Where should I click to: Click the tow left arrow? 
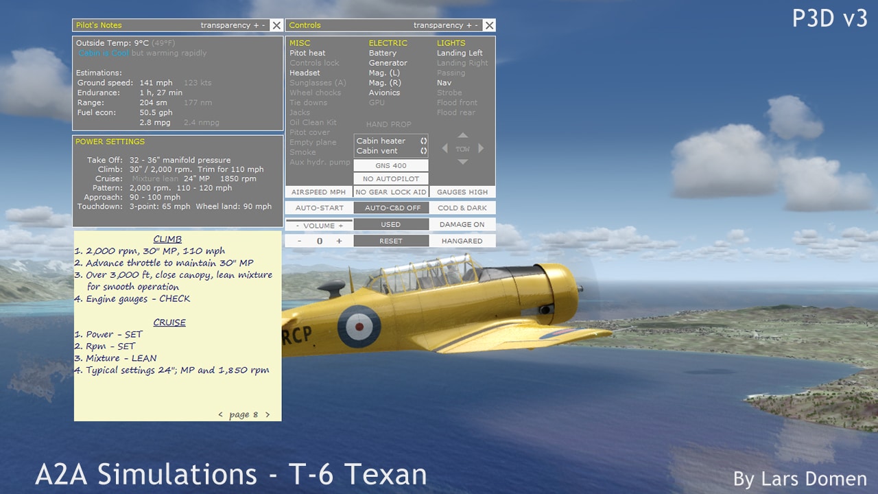pos(444,148)
